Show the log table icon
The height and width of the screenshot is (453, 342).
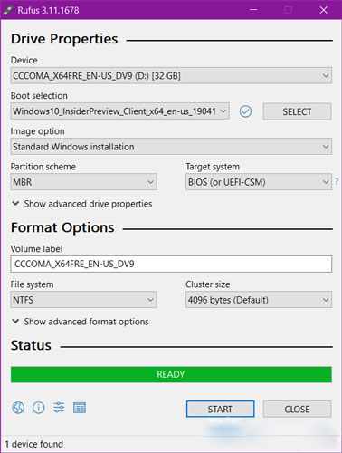80,408
